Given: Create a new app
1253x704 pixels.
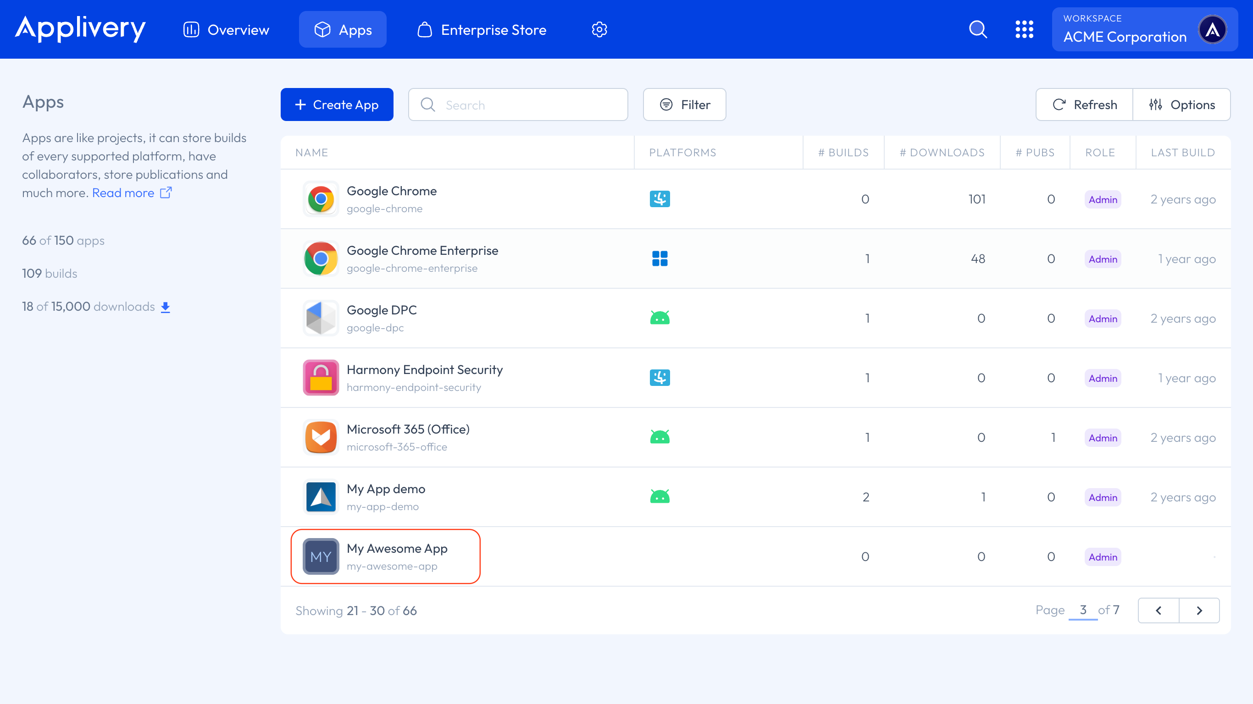Looking at the screenshot, I should click(x=337, y=104).
